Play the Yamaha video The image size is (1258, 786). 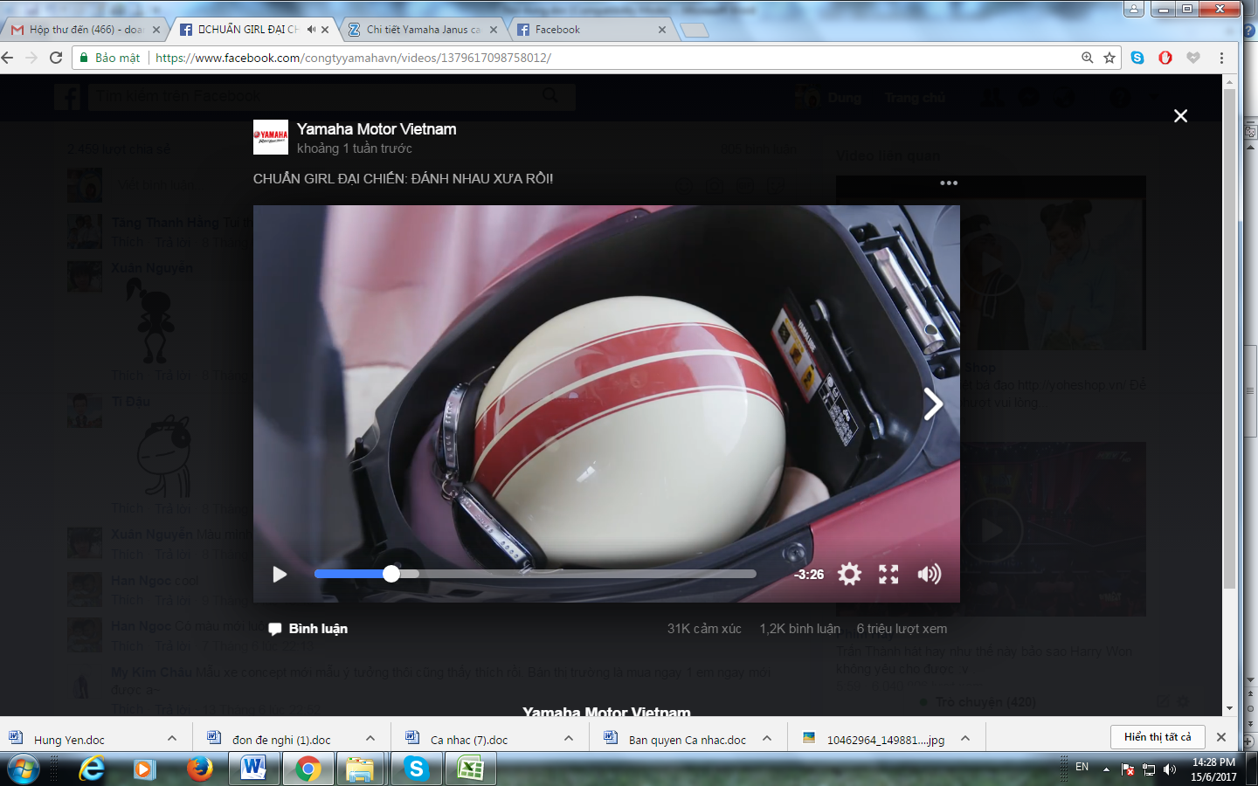[280, 574]
